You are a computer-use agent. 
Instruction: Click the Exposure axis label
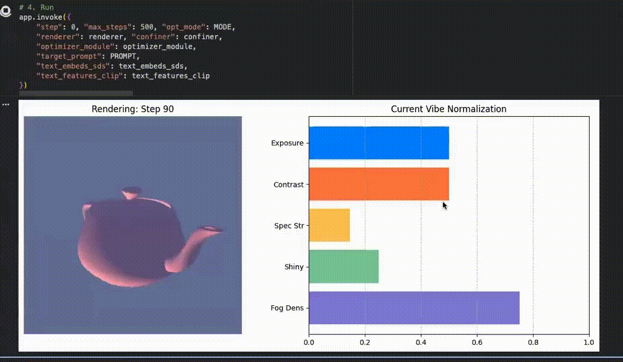tap(287, 143)
